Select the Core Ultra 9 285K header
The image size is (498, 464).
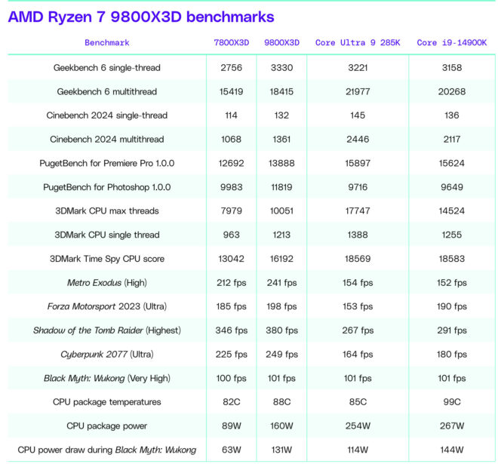click(x=357, y=43)
